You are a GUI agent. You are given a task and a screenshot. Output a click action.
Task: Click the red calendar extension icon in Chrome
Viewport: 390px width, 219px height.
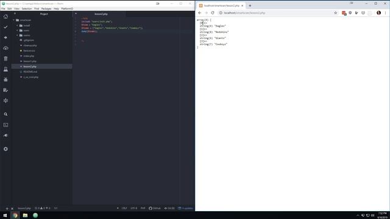click(344, 13)
